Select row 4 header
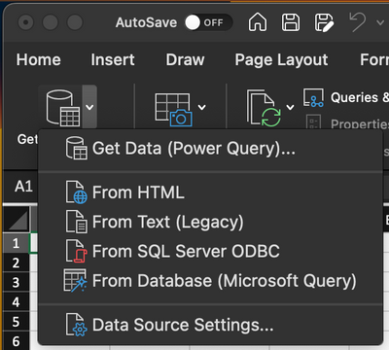This screenshot has width=389, height=350. click(x=16, y=302)
